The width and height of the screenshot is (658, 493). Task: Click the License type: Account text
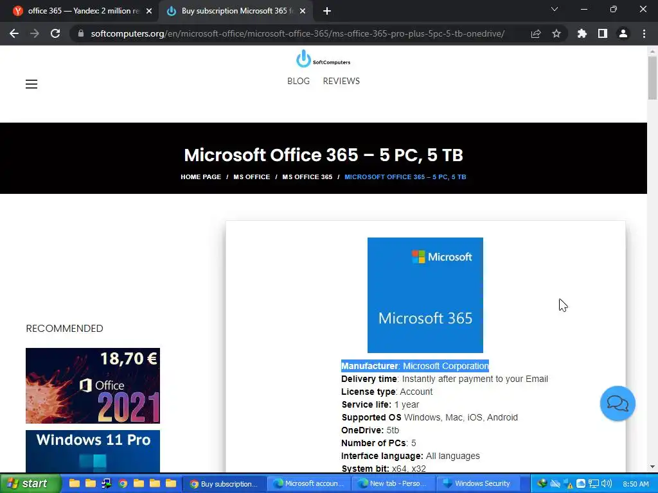click(386, 392)
